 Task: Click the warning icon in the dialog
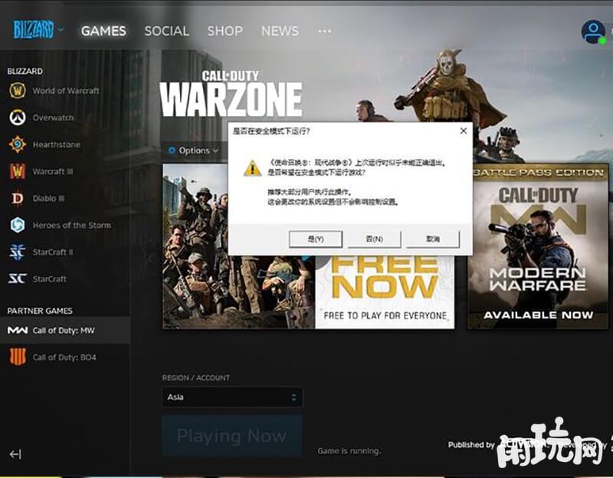(x=253, y=168)
